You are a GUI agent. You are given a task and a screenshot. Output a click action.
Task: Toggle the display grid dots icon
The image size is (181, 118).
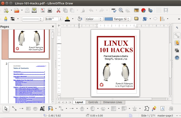(159, 10)
